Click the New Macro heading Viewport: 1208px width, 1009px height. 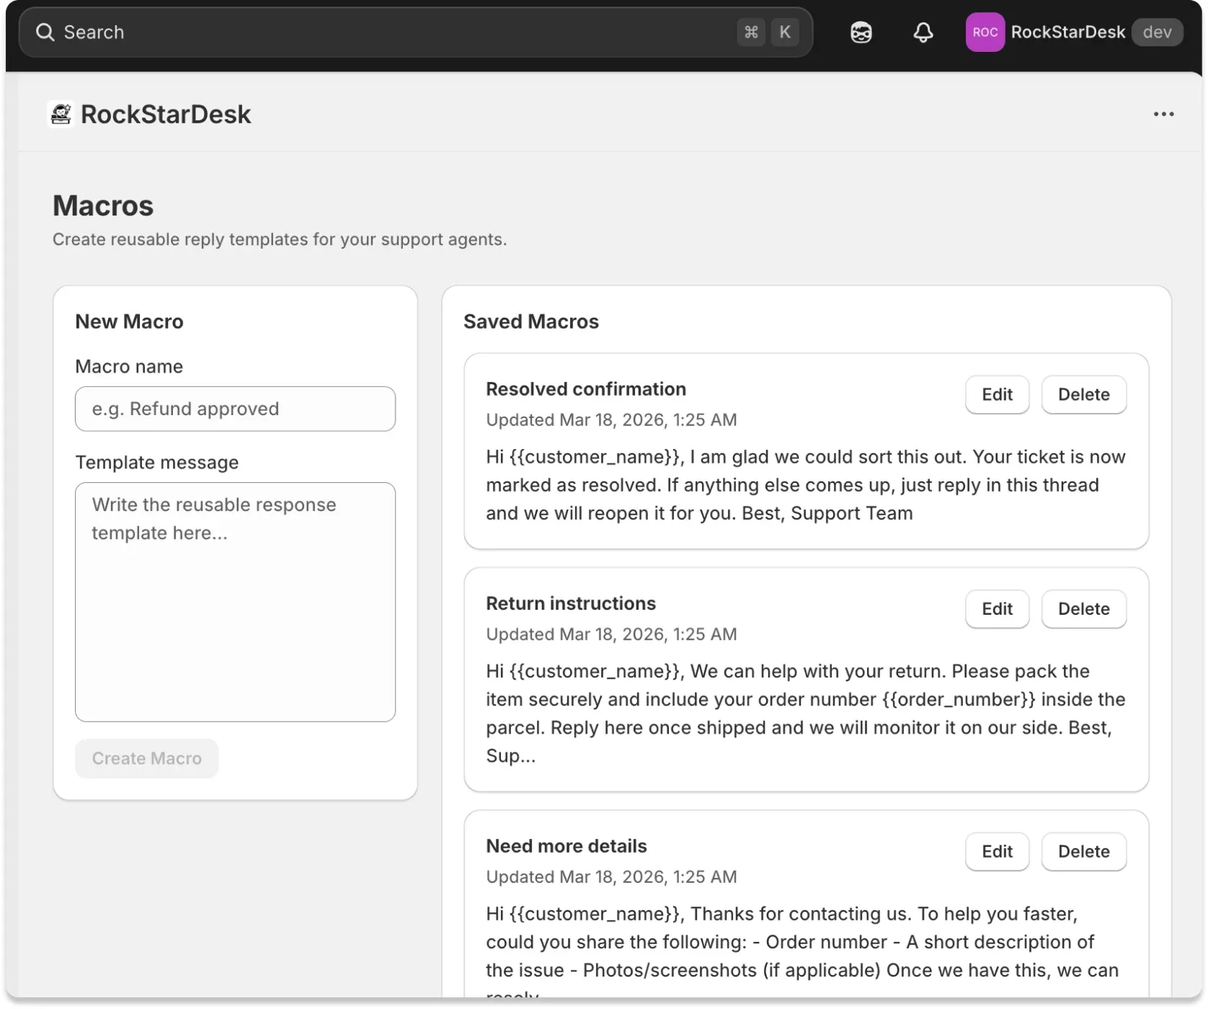click(129, 321)
